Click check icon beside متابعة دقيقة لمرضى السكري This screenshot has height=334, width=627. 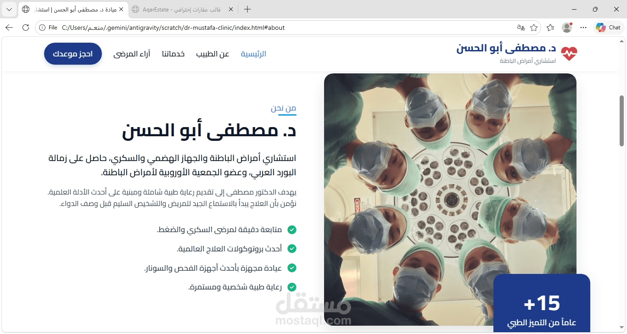pos(291,230)
